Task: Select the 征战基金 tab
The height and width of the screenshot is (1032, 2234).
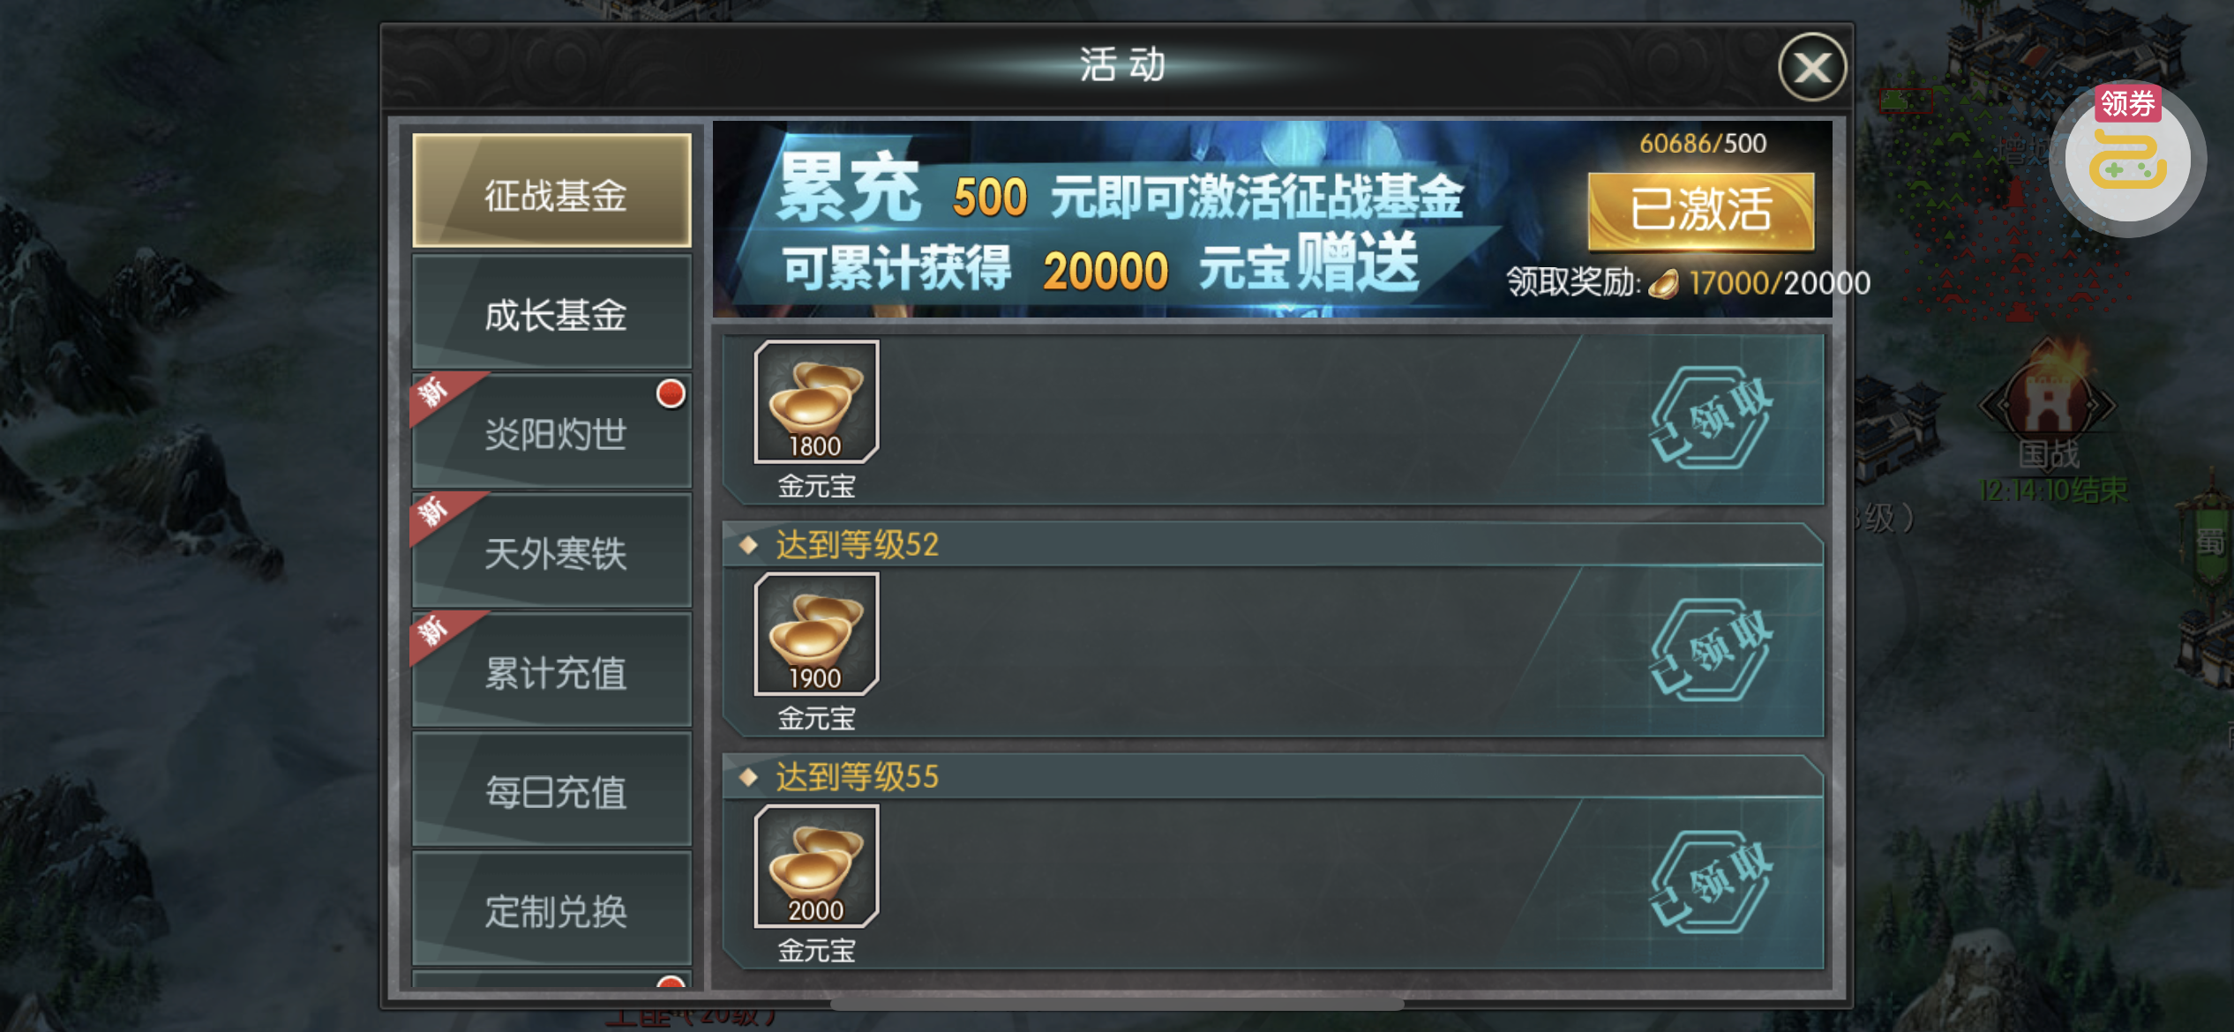Action: pos(552,191)
